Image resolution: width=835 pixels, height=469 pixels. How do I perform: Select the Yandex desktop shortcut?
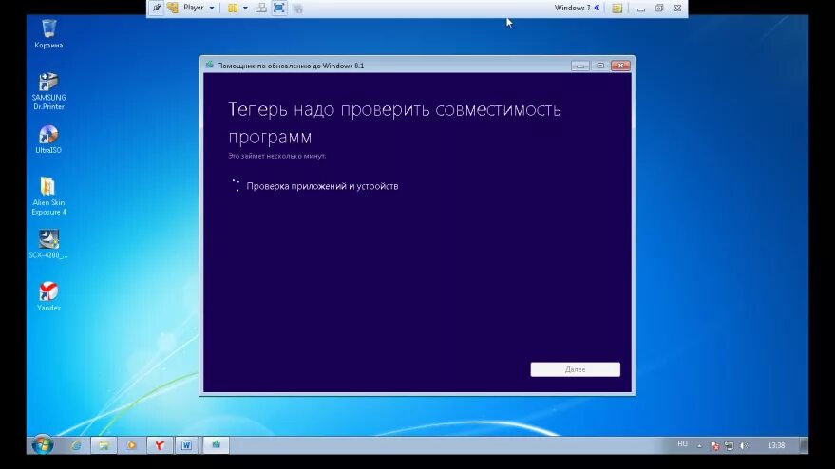click(48, 296)
